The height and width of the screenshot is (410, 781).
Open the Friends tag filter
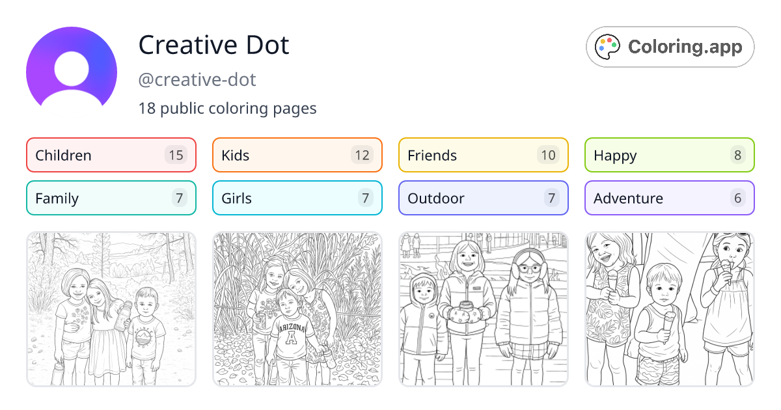[x=483, y=155]
